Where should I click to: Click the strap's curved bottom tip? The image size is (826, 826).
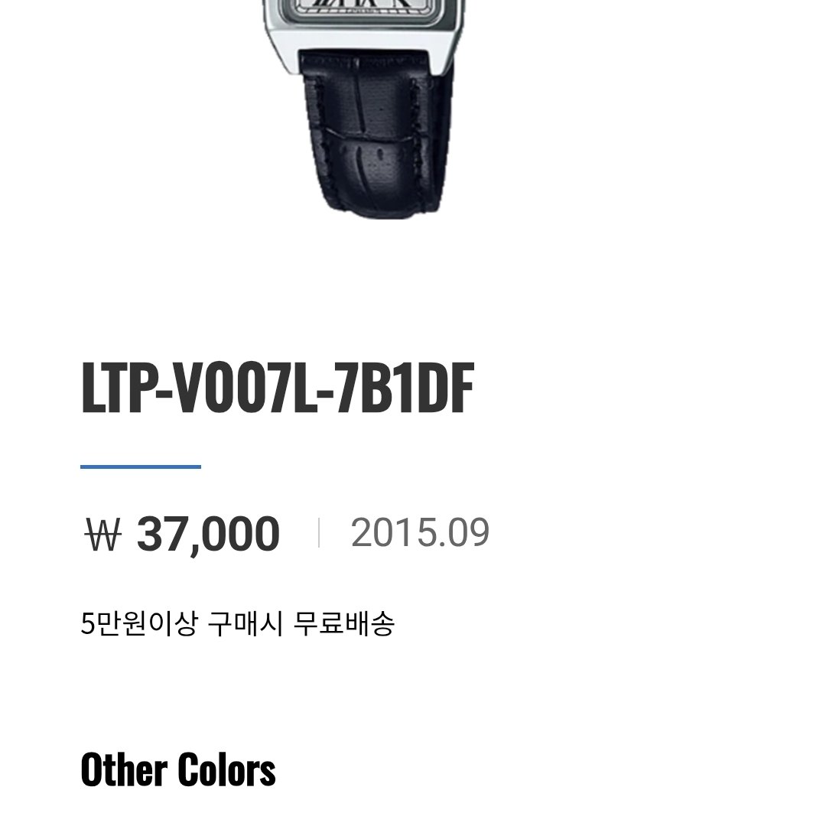pyautogui.click(x=383, y=206)
